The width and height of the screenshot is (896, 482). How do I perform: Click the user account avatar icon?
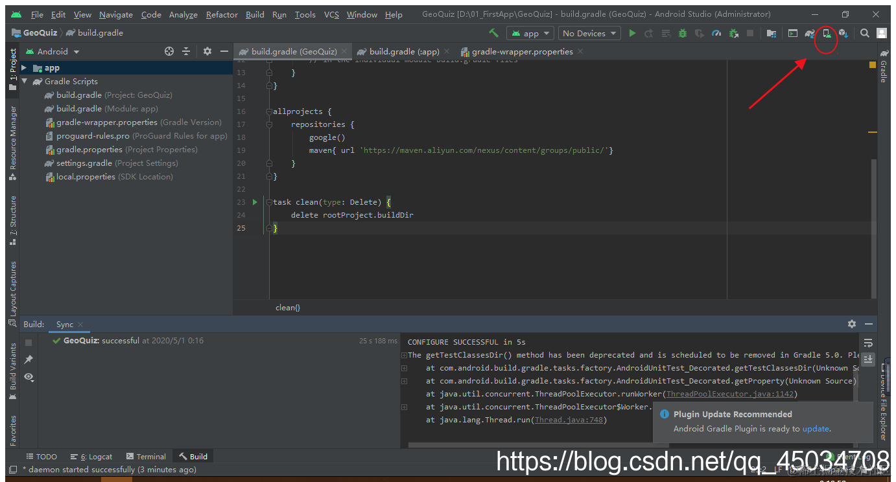(x=882, y=33)
